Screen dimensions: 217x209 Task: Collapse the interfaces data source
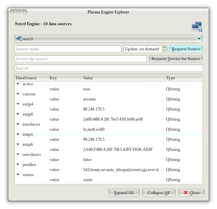[x=18, y=124]
